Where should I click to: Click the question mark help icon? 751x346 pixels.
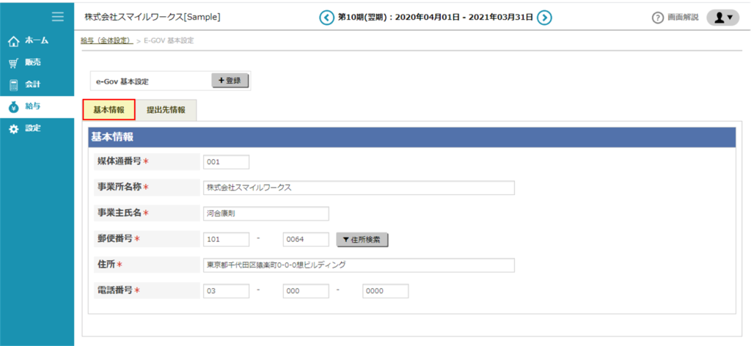point(658,18)
